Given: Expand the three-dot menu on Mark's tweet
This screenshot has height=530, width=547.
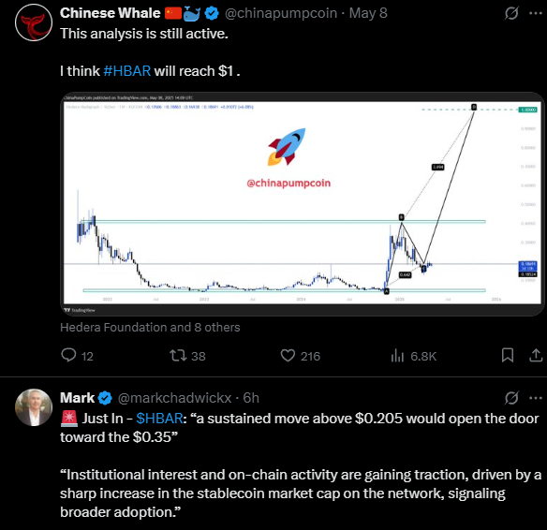Looking at the screenshot, I should (x=536, y=398).
